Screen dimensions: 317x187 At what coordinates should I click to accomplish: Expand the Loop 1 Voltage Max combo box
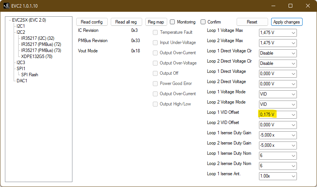(x=278, y=33)
